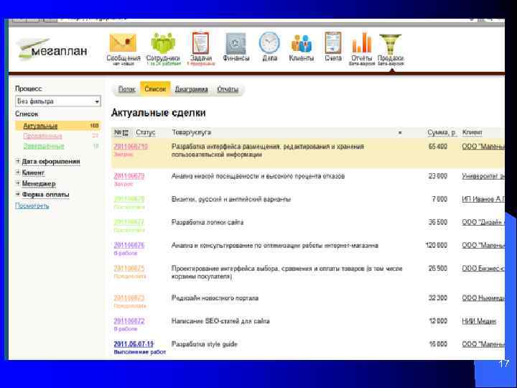Open the deal number for Визитки row
This screenshot has height=388, width=517.
coord(129,199)
